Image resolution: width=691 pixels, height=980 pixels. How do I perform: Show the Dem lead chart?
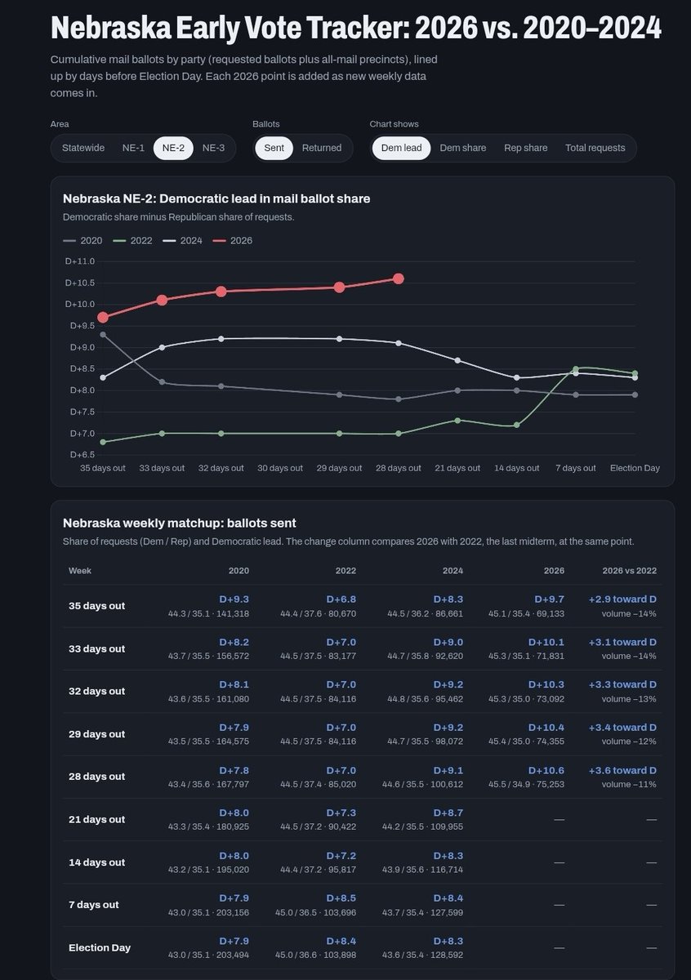[x=402, y=148]
